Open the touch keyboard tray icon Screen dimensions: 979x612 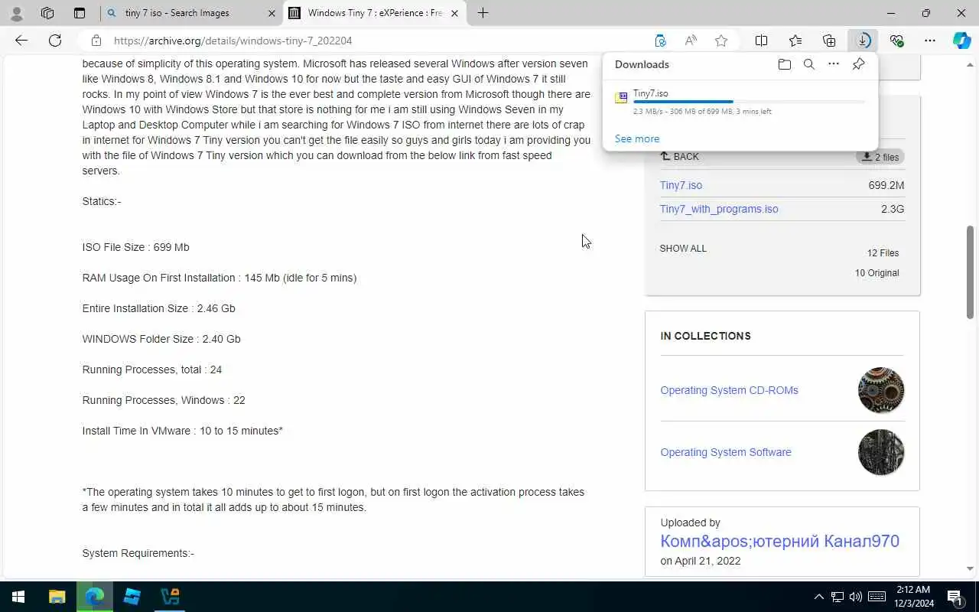click(877, 597)
